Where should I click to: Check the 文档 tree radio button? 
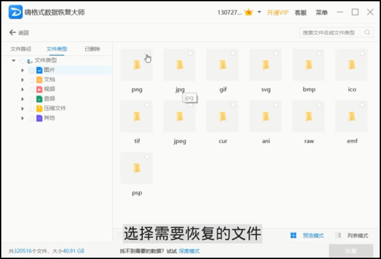[31, 80]
